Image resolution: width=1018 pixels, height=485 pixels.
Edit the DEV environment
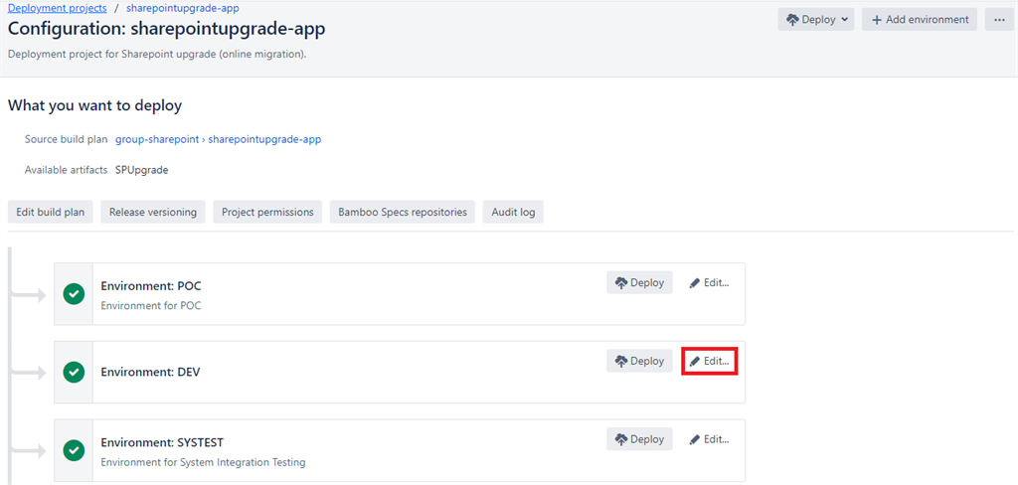pos(709,361)
